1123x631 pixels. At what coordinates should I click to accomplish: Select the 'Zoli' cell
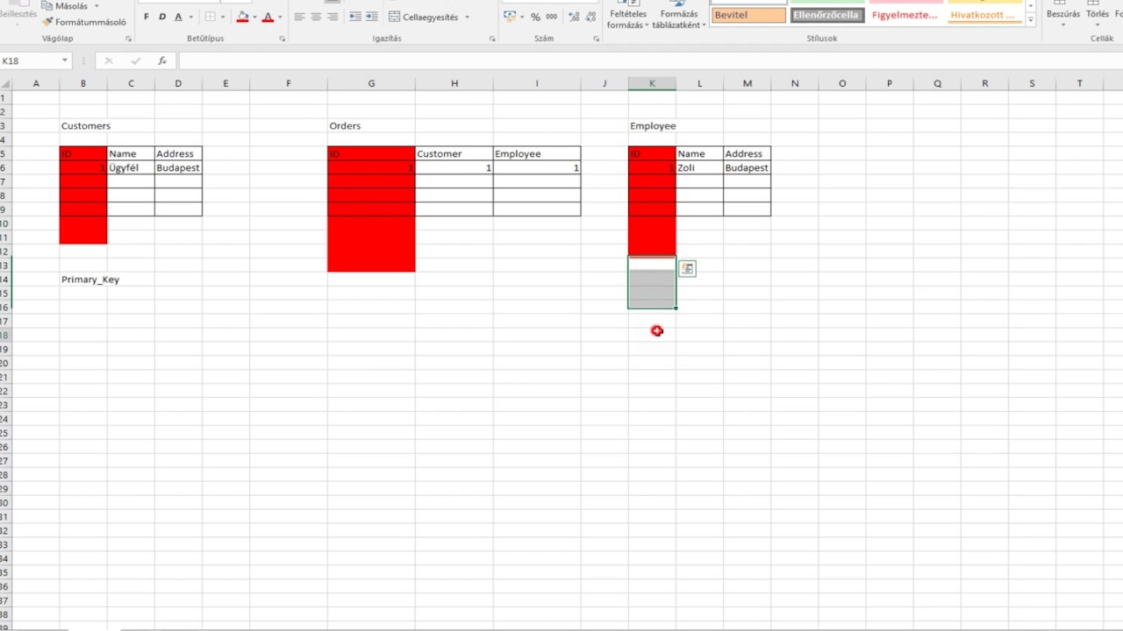point(699,167)
